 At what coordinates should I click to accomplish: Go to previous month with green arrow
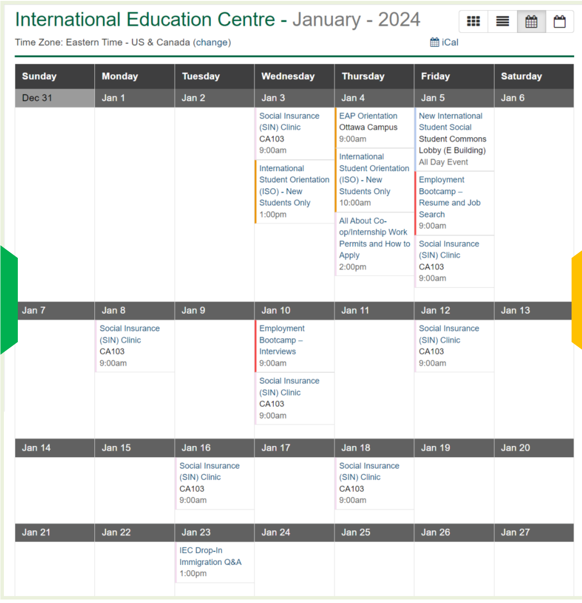click(x=9, y=300)
